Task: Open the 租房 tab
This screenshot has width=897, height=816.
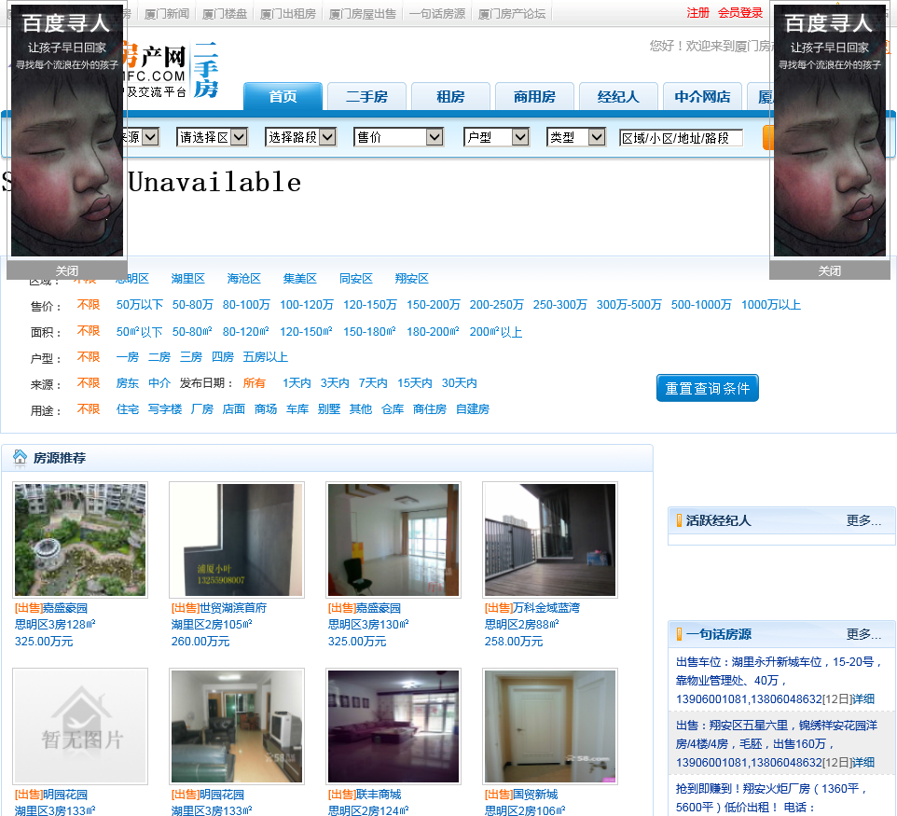Action: pyautogui.click(x=450, y=96)
